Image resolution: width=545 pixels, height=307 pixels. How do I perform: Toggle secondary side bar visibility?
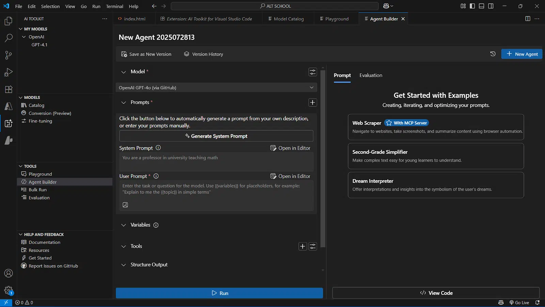tap(490, 6)
